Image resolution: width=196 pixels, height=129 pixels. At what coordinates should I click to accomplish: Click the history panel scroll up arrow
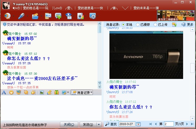point(192,30)
